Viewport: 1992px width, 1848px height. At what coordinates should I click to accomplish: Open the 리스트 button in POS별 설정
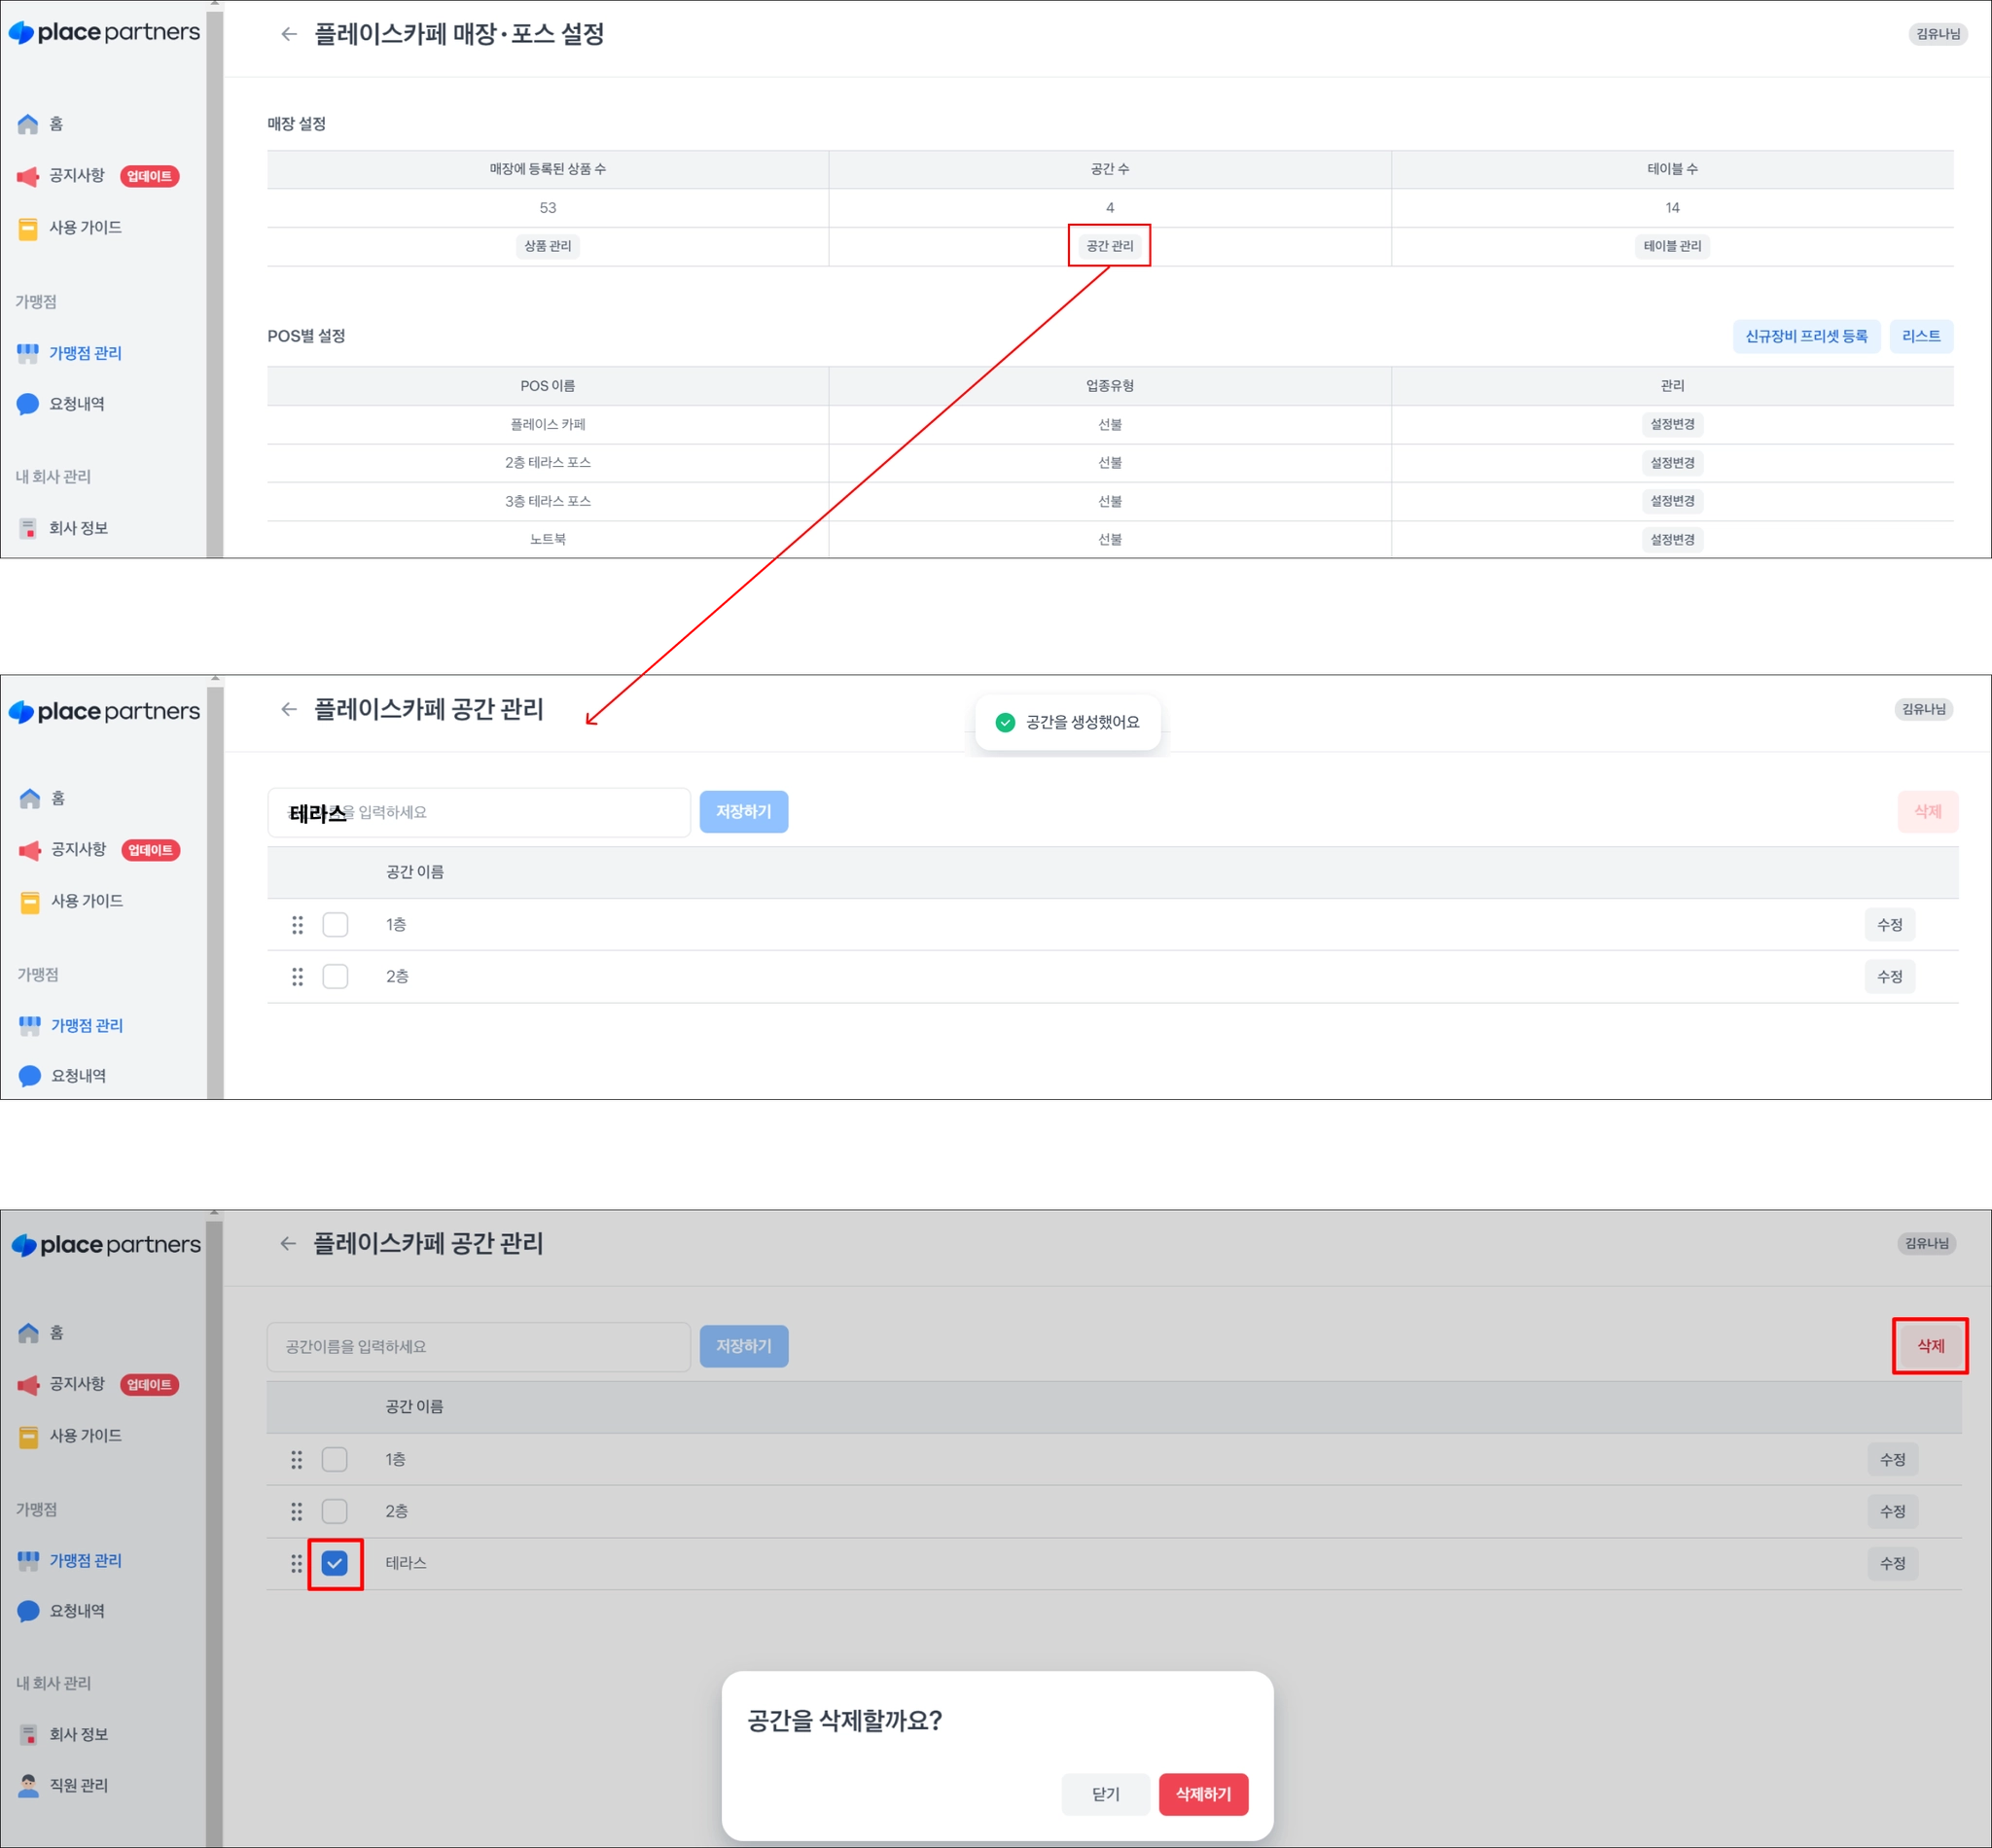point(1920,336)
